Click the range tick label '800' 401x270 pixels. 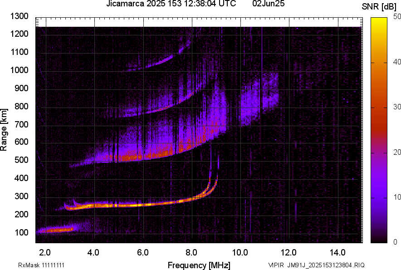[21, 106]
